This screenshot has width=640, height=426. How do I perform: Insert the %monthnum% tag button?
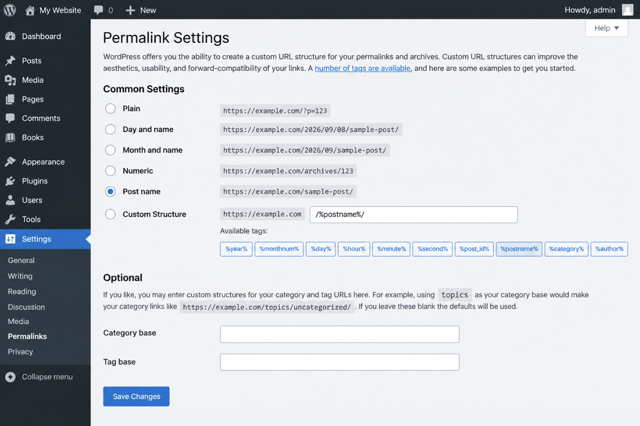click(x=279, y=249)
